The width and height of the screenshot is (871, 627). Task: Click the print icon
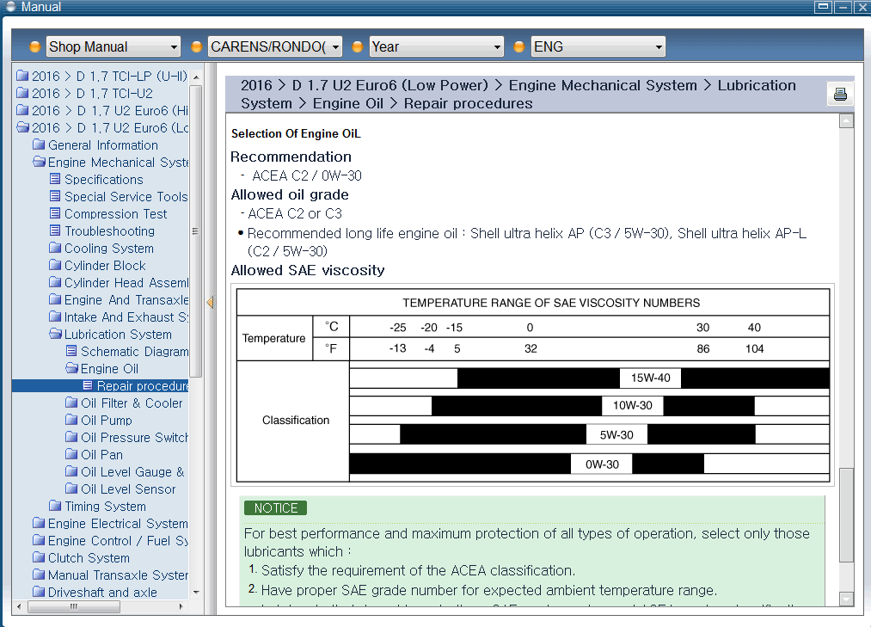point(840,94)
